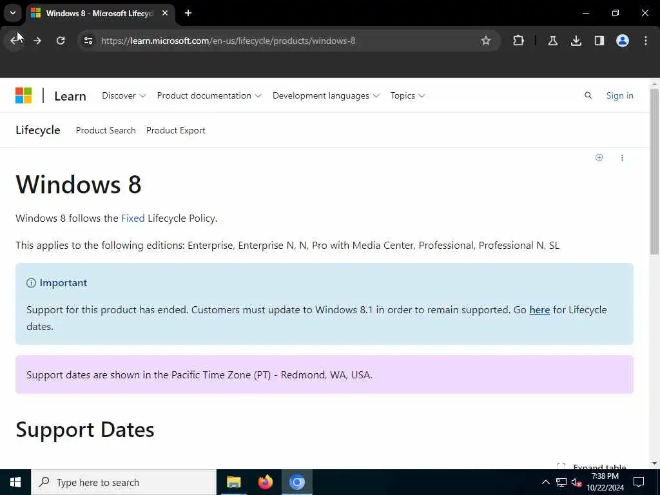Image resolution: width=660 pixels, height=495 pixels.
Task: Click the Chrome taskbar icon
Action: click(x=296, y=482)
